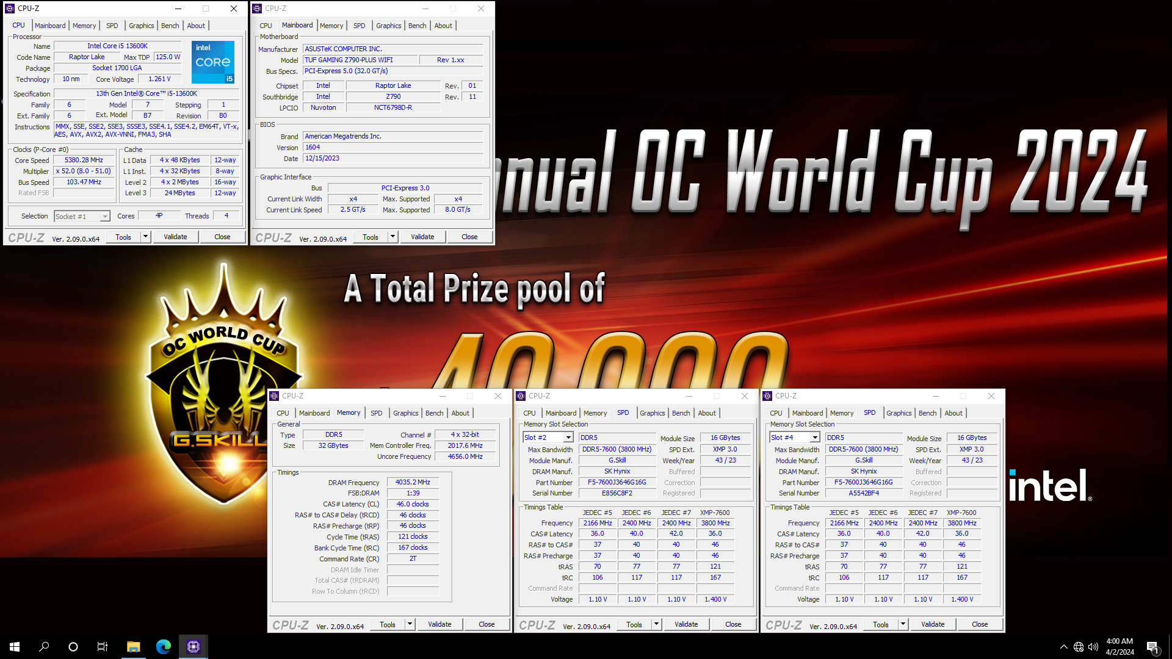Click BIOS version 1604 field
This screenshot has height=659, width=1172.
point(392,147)
